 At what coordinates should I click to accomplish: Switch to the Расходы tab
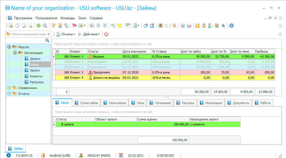point(185,103)
